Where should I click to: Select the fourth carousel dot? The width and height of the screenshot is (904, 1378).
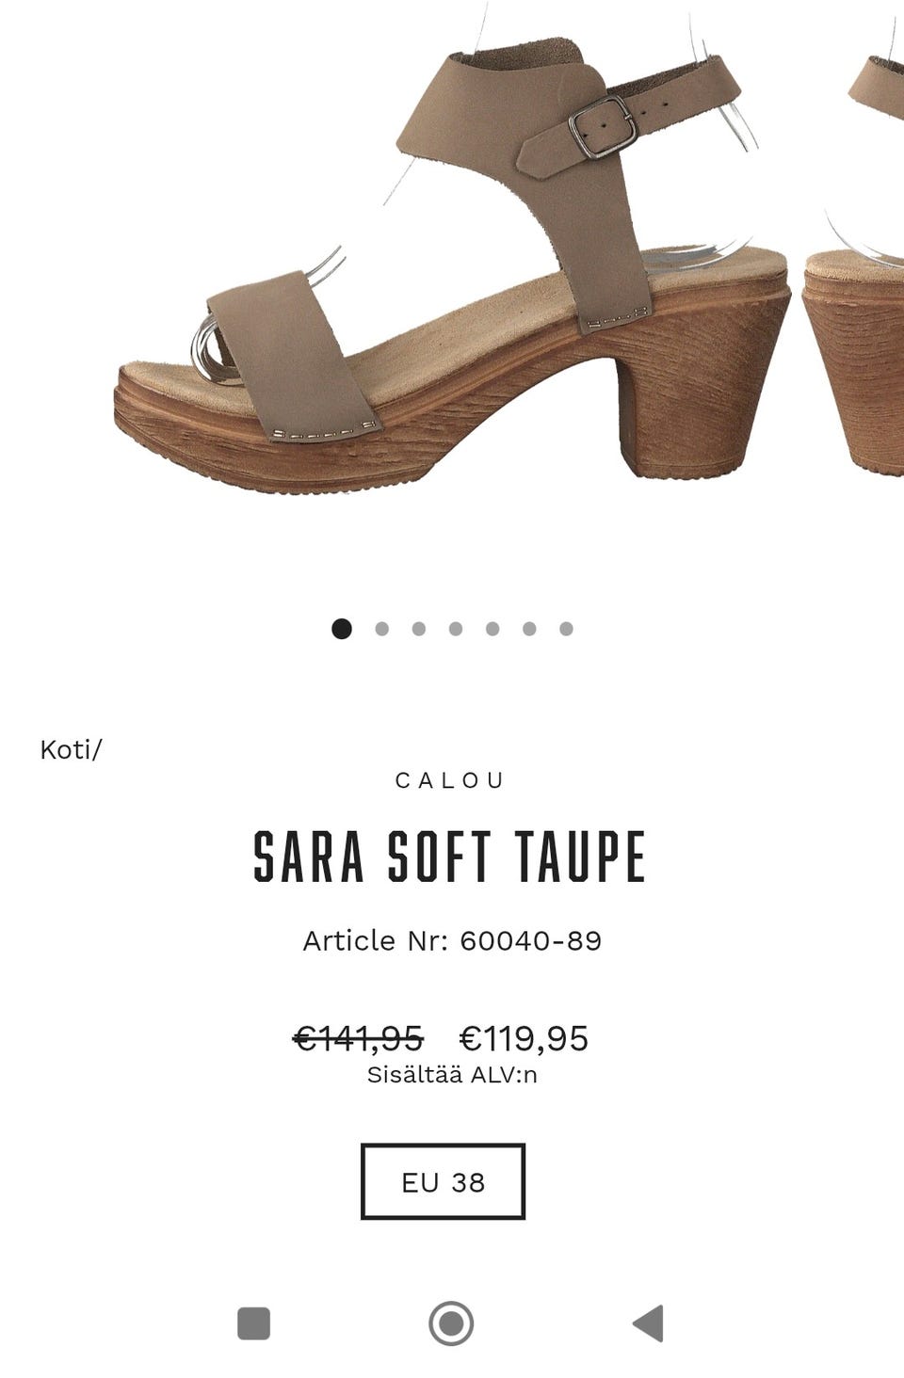click(456, 629)
